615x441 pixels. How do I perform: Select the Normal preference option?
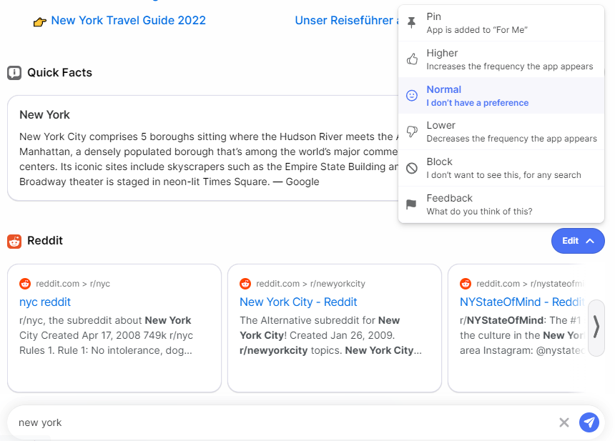(x=501, y=96)
